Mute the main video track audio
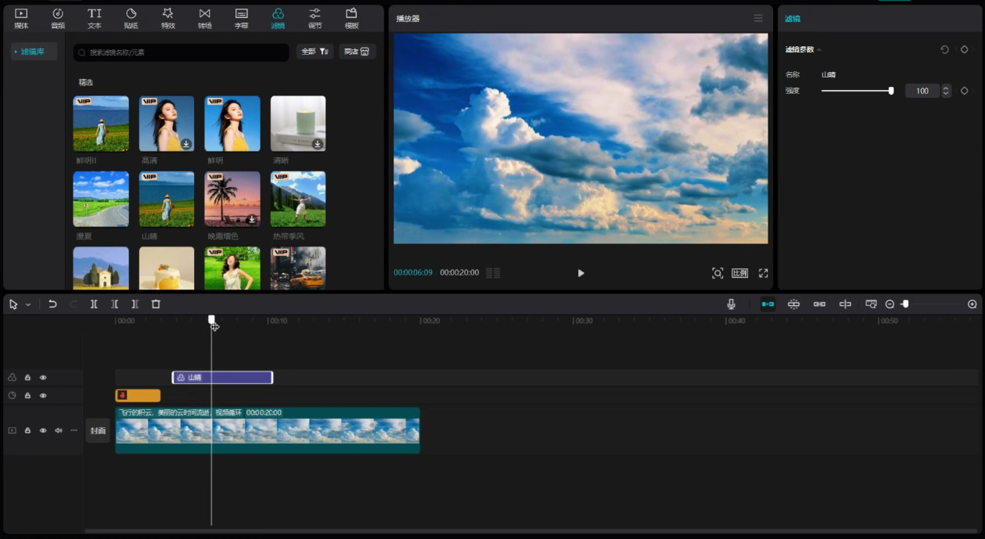The height and width of the screenshot is (539, 985). click(59, 430)
